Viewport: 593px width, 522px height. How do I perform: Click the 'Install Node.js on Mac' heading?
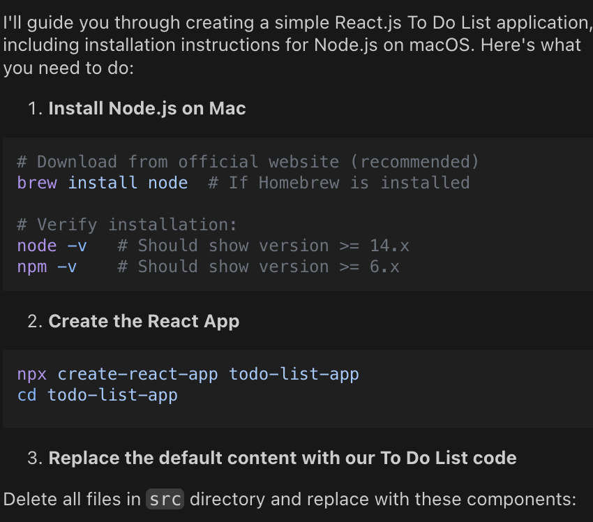tap(147, 109)
